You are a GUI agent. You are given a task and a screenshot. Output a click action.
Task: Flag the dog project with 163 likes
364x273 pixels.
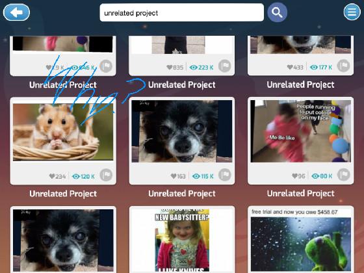[225, 175]
